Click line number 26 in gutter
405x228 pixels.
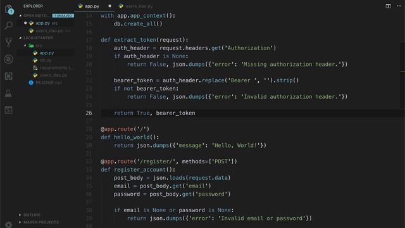[x=89, y=113]
